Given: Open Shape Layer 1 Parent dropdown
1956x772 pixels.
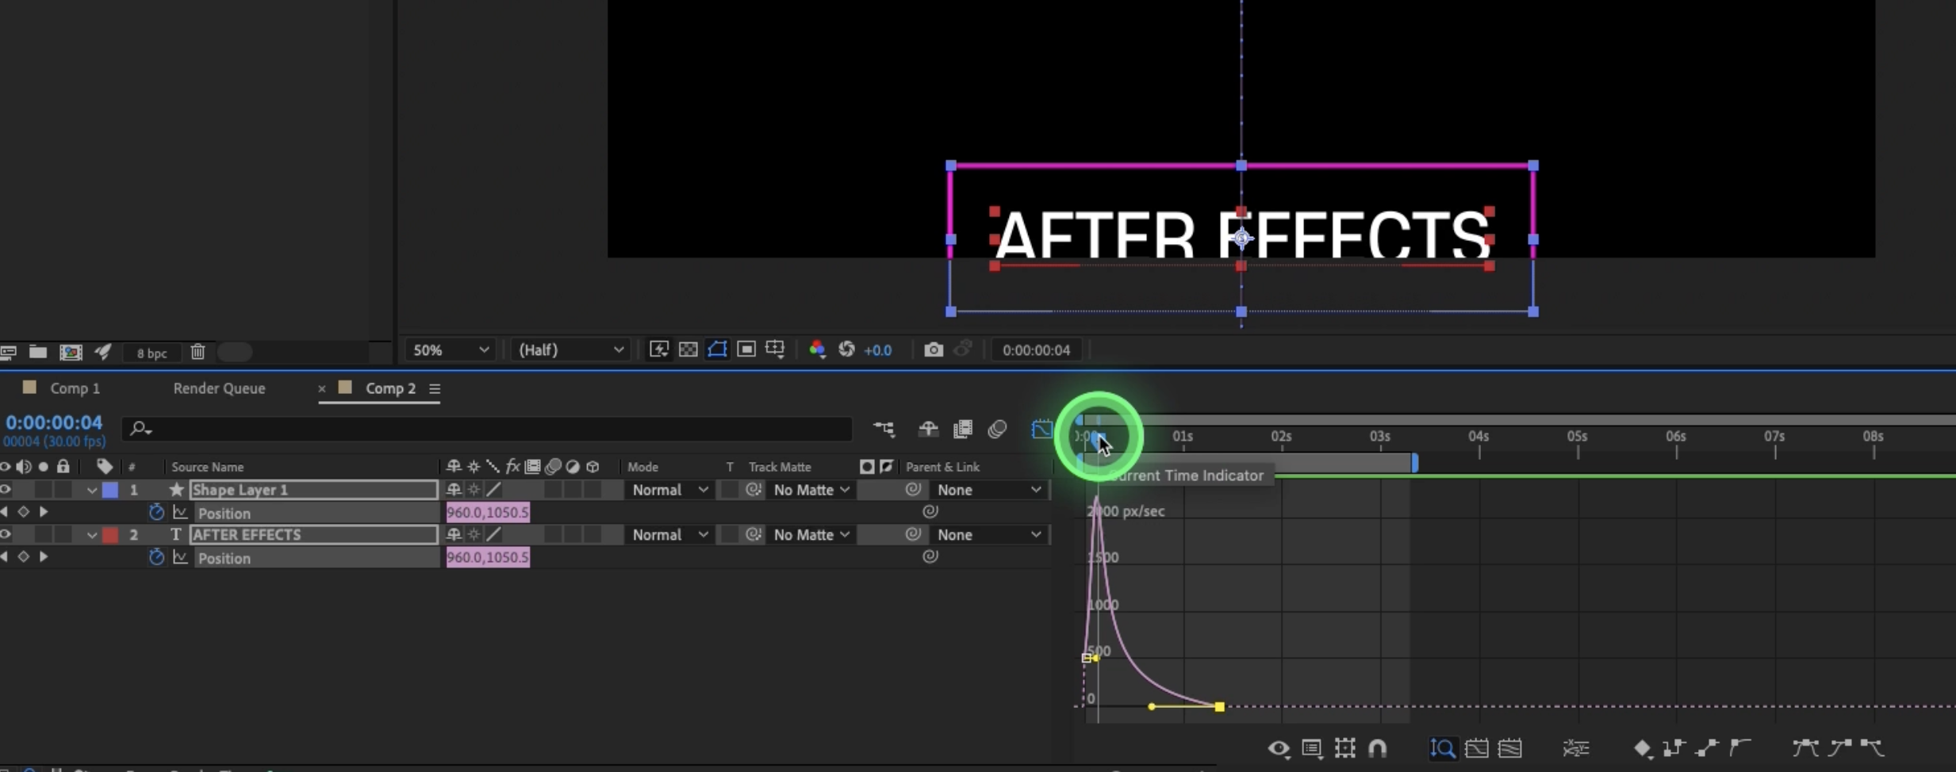Looking at the screenshot, I should (988, 490).
